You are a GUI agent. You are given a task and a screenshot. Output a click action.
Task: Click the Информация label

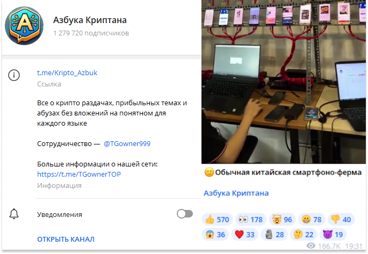[60, 186]
